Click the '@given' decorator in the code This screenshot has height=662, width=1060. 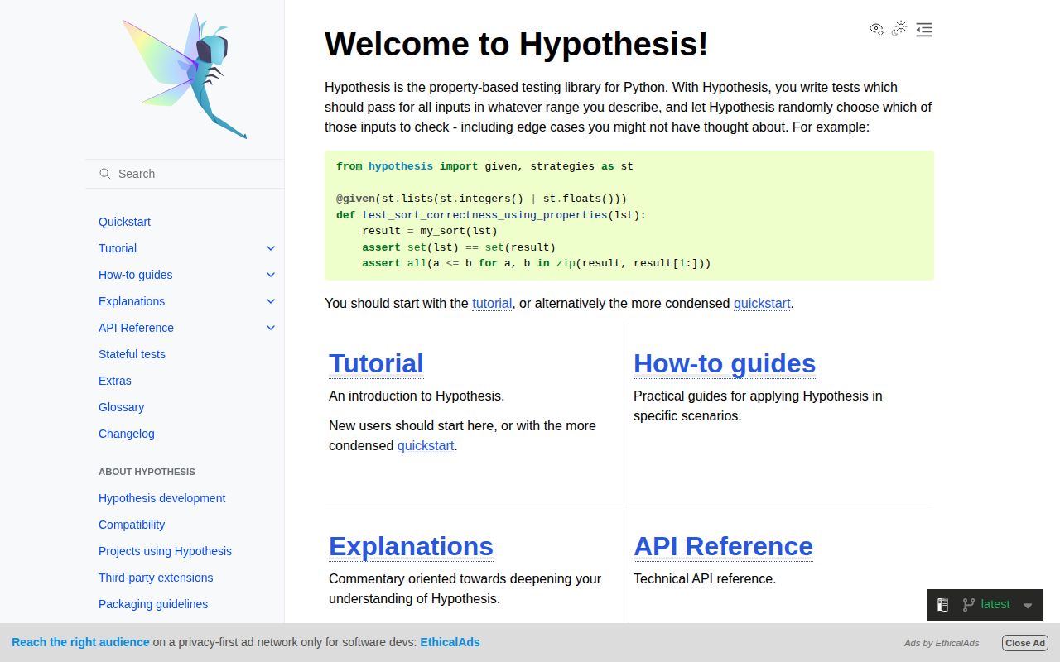point(355,199)
